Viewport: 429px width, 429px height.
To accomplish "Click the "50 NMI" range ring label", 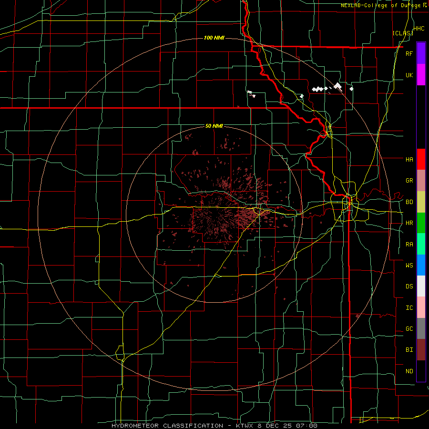I will [x=214, y=126].
